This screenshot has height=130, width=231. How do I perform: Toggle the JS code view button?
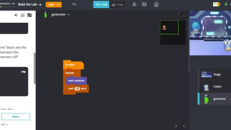click(183, 16)
